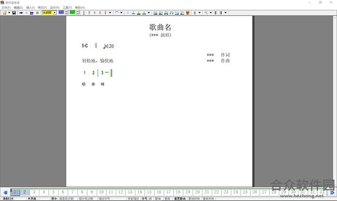The height and width of the screenshot is (201, 337).
Task: Select the single-underline note duration icon
Action: (x=133, y=13)
